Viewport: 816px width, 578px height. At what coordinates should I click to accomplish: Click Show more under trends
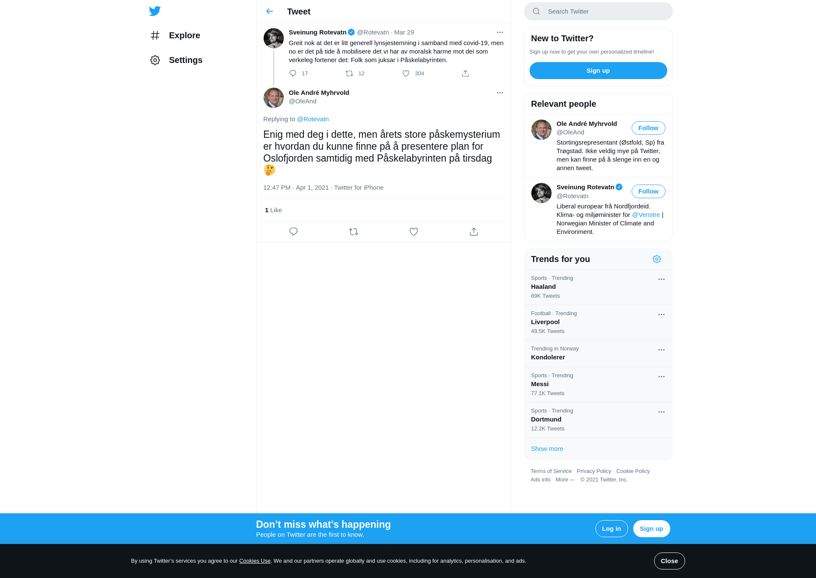547,449
